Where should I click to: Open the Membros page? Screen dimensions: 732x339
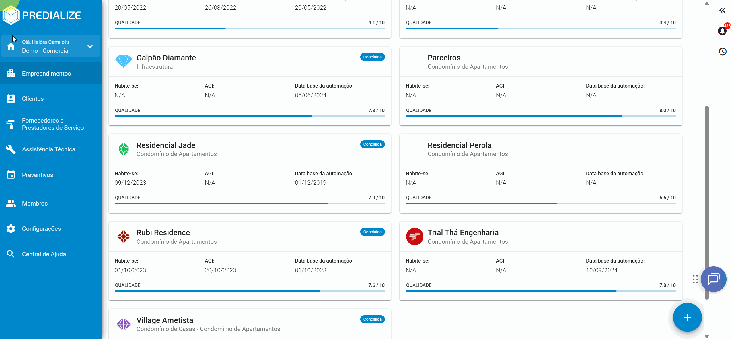click(x=35, y=204)
